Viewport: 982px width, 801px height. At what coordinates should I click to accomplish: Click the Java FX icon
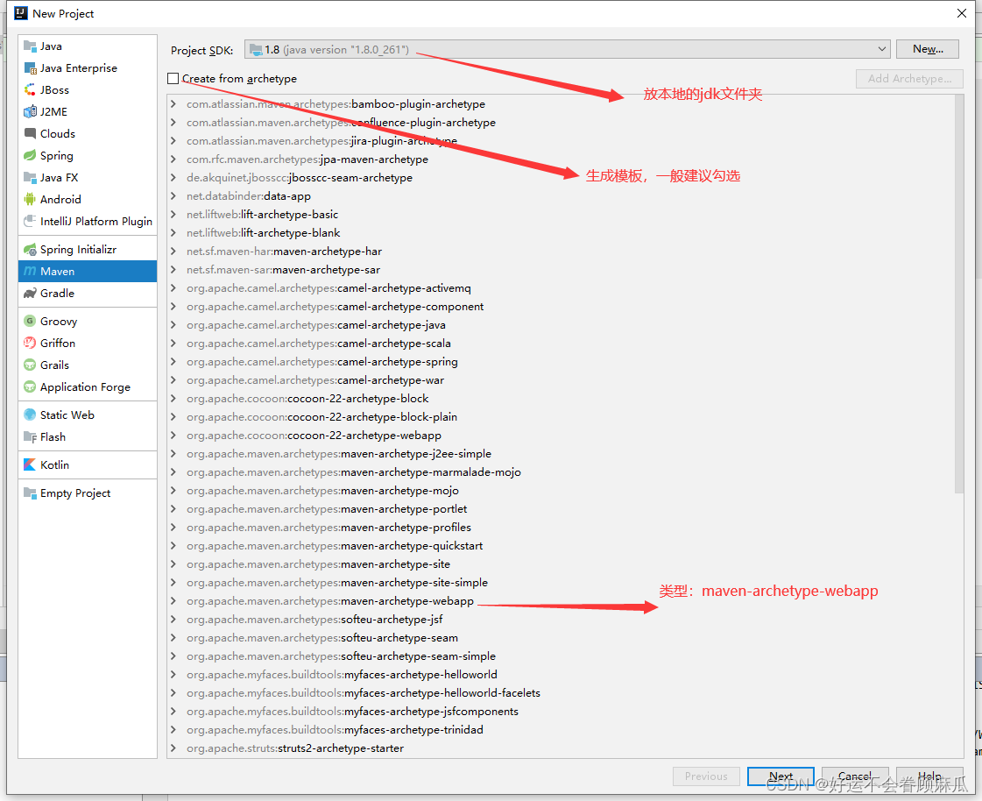30,177
